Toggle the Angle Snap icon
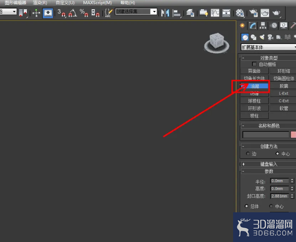296x242 pixels. coord(73,13)
